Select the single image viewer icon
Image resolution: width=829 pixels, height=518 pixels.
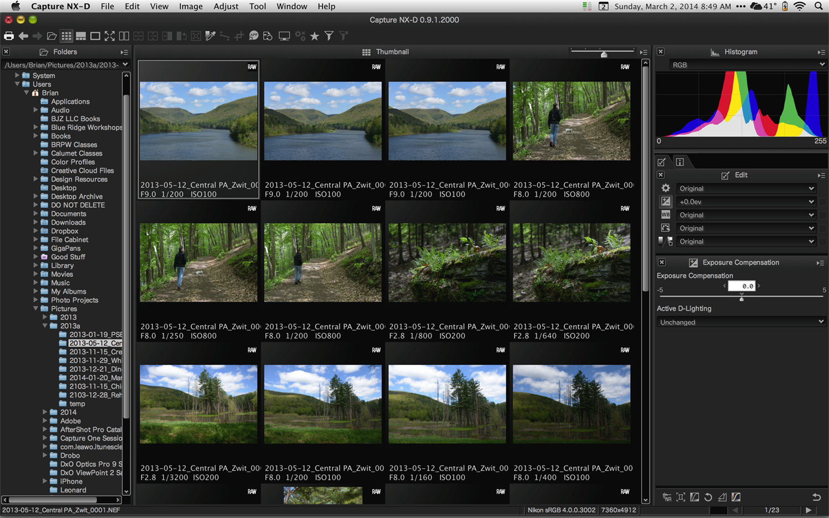click(x=95, y=36)
